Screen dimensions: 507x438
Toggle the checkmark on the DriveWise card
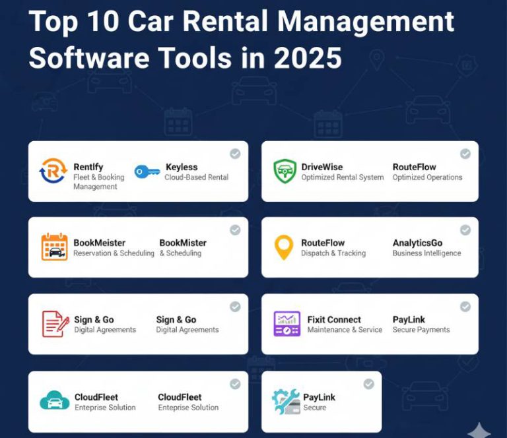click(x=465, y=154)
